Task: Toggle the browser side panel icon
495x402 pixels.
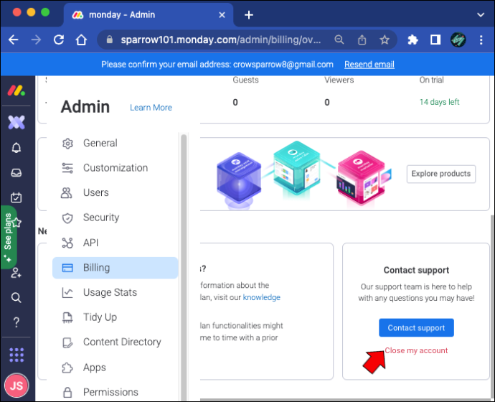Action: pos(435,39)
